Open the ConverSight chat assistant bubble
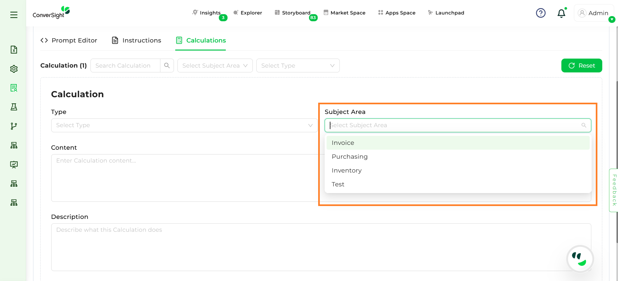 point(580,259)
